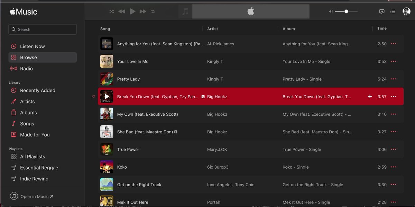Open artist Mary.J.OK

[217, 150]
